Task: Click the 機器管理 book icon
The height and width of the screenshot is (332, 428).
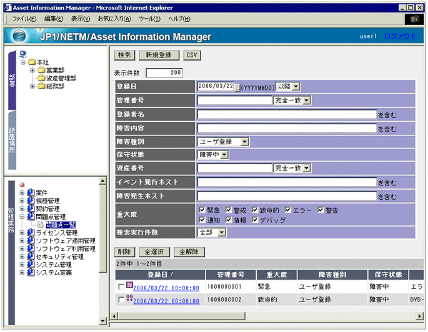Action: [x=31, y=200]
